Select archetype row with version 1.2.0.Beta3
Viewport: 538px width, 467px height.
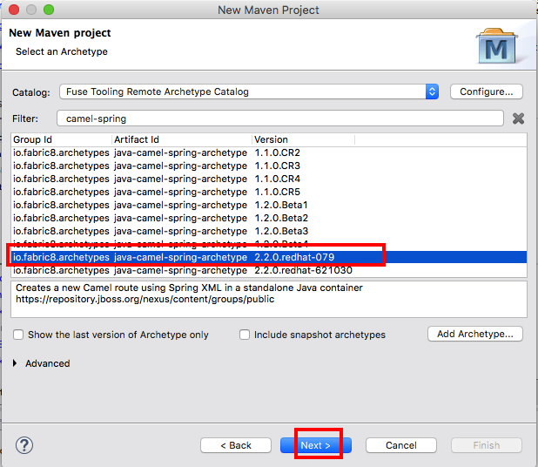click(x=269, y=231)
